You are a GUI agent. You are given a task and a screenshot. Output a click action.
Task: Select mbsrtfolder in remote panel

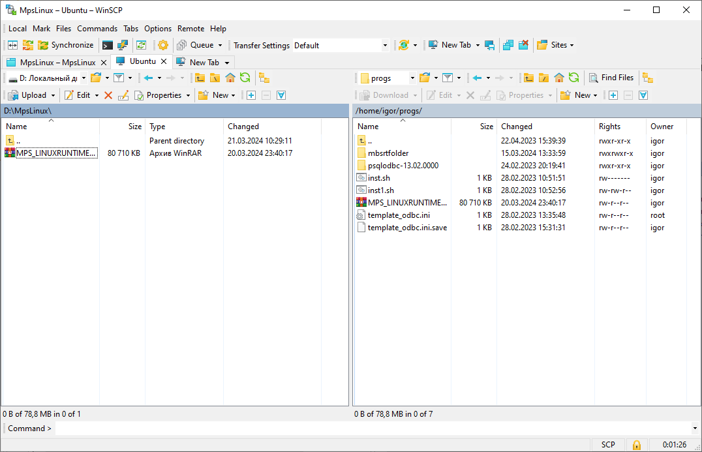[x=388, y=153]
